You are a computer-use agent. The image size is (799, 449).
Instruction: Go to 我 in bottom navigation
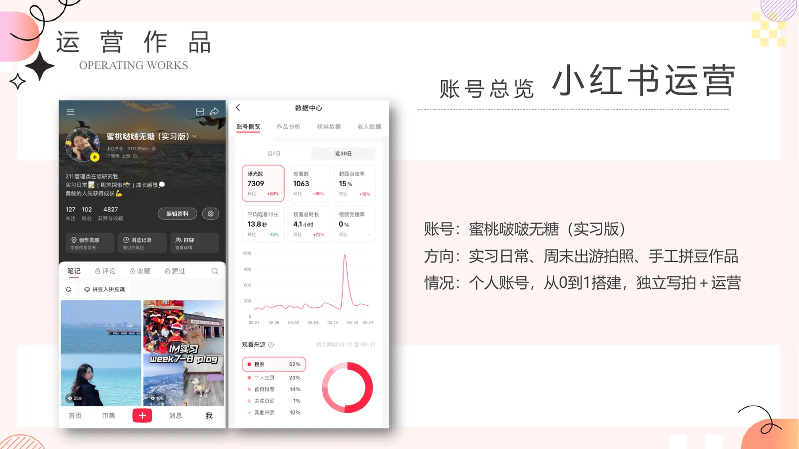coord(209,416)
